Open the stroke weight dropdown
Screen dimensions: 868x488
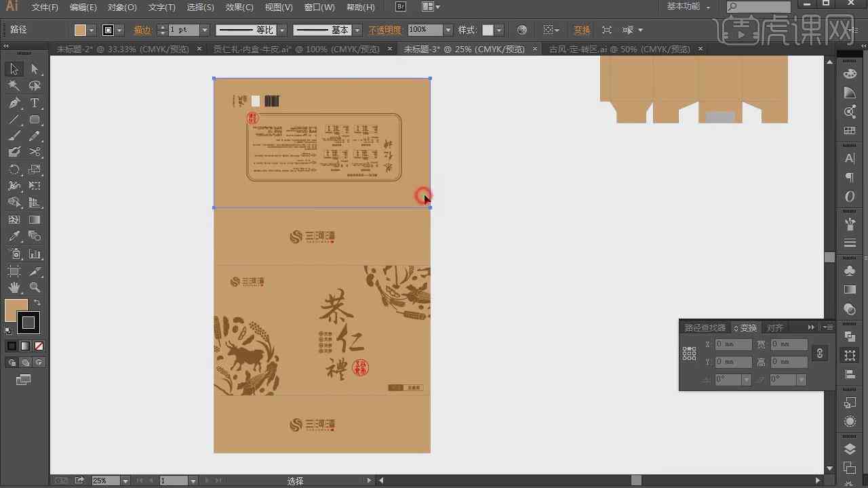click(203, 30)
